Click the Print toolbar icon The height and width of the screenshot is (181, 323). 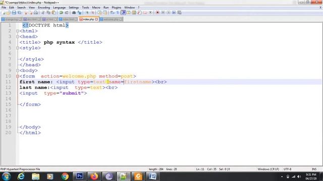point(36,13)
